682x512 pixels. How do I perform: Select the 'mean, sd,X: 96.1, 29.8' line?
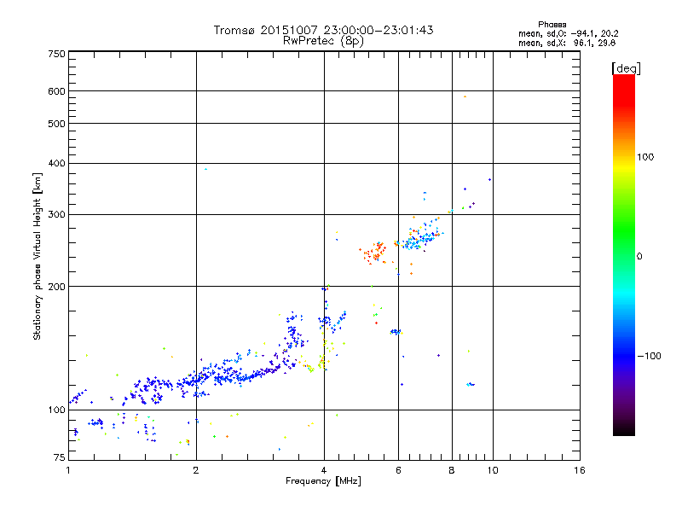[x=567, y=43]
